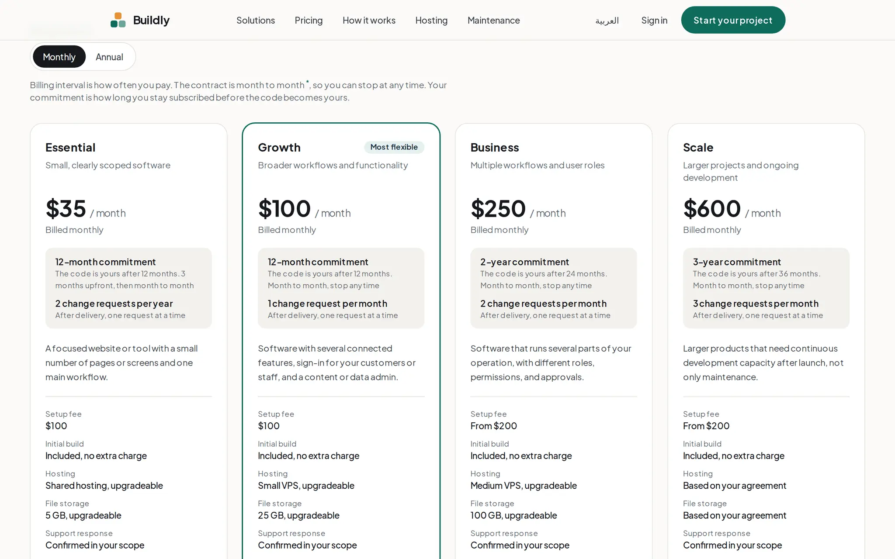Click the Buildly brand name
This screenshot has height=559, width=895.
click(151, 20)
